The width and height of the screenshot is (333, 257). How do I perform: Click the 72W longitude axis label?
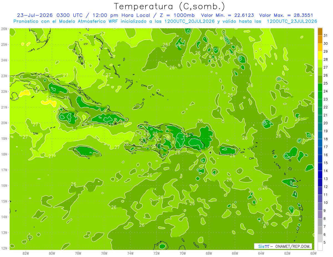click(157, 253)
